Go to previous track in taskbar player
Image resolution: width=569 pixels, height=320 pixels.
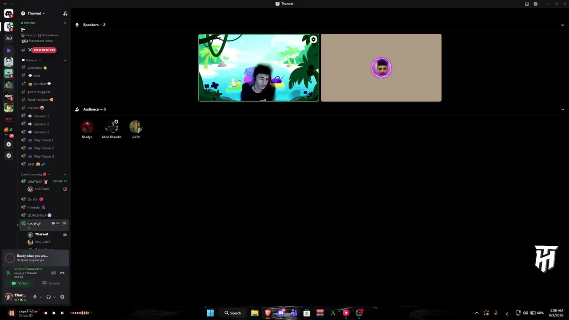pyautogui.click(x=45, y=313)
